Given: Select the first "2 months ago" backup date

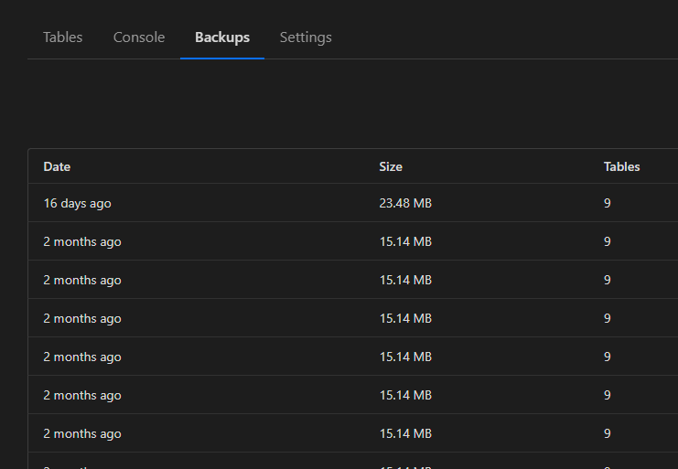Looking at the screenshot, I should [82, 241].
